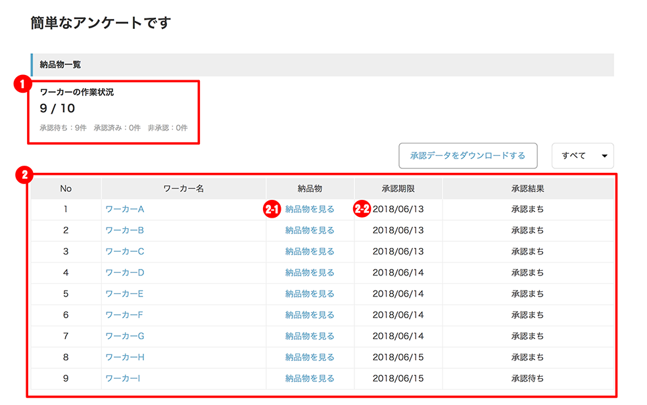View 納品物を見る for ワーカーB row
The height and width of the screenshot is (405, 647).
[x=310, y=230]
